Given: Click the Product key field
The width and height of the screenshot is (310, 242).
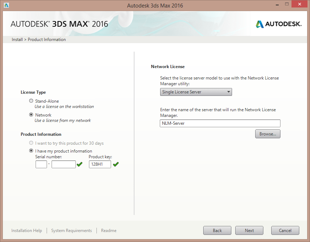Looking at the screenshot, I should [x=100, y=164].
